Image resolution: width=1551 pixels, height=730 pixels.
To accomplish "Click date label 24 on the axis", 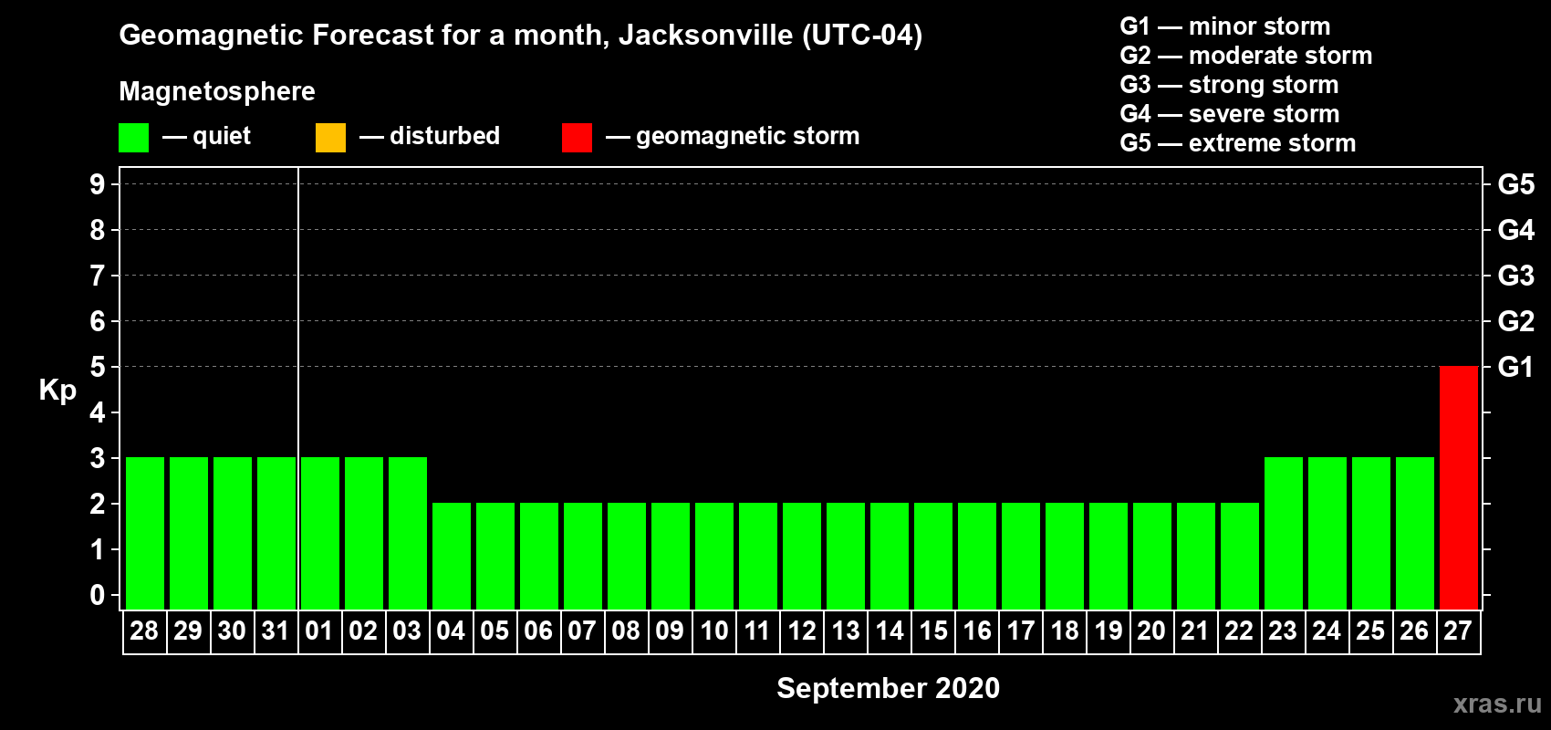I will [1327, 631].
